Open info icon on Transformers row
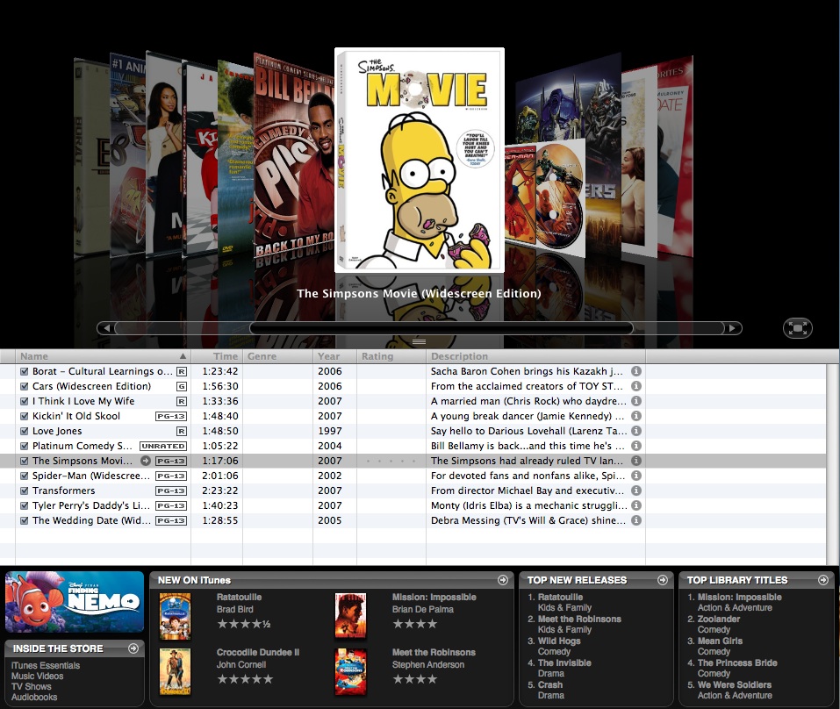This screenshot has width=840, height=709. 635,491
